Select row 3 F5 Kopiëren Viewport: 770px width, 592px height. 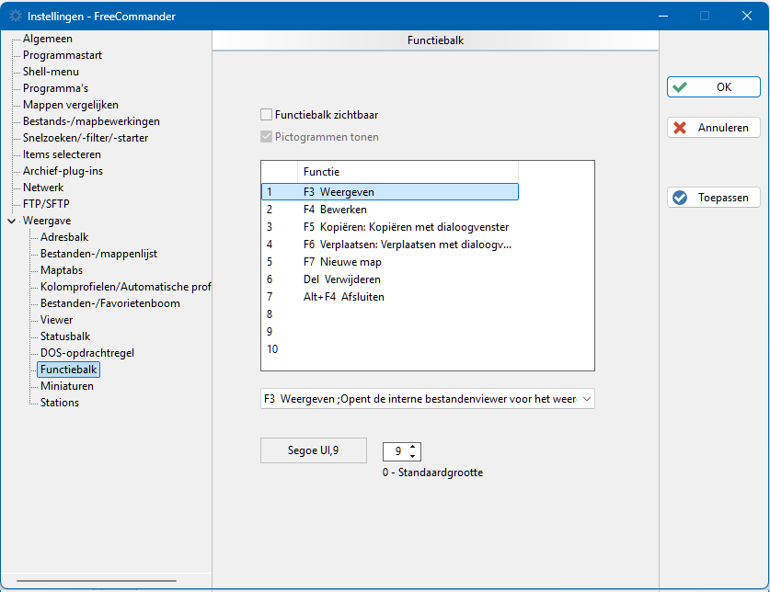pyautogui.click(x=390, y=227)
